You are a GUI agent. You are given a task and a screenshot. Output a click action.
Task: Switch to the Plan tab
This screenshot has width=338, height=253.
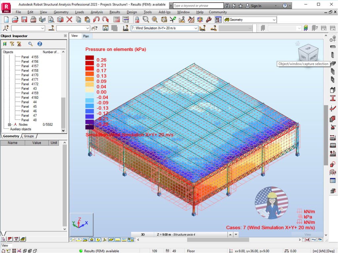point(86,36)
